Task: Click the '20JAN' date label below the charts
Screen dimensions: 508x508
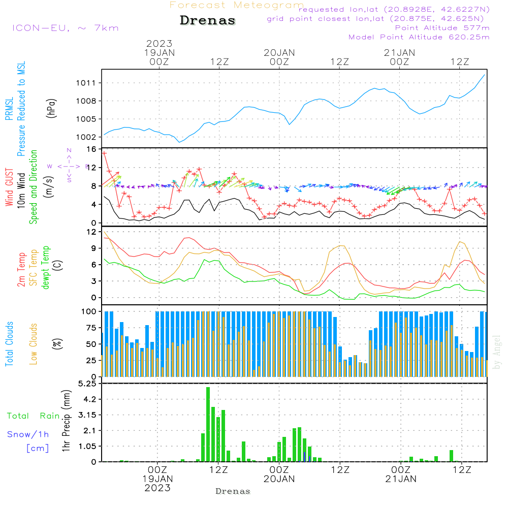Action: tap(279, 479)
